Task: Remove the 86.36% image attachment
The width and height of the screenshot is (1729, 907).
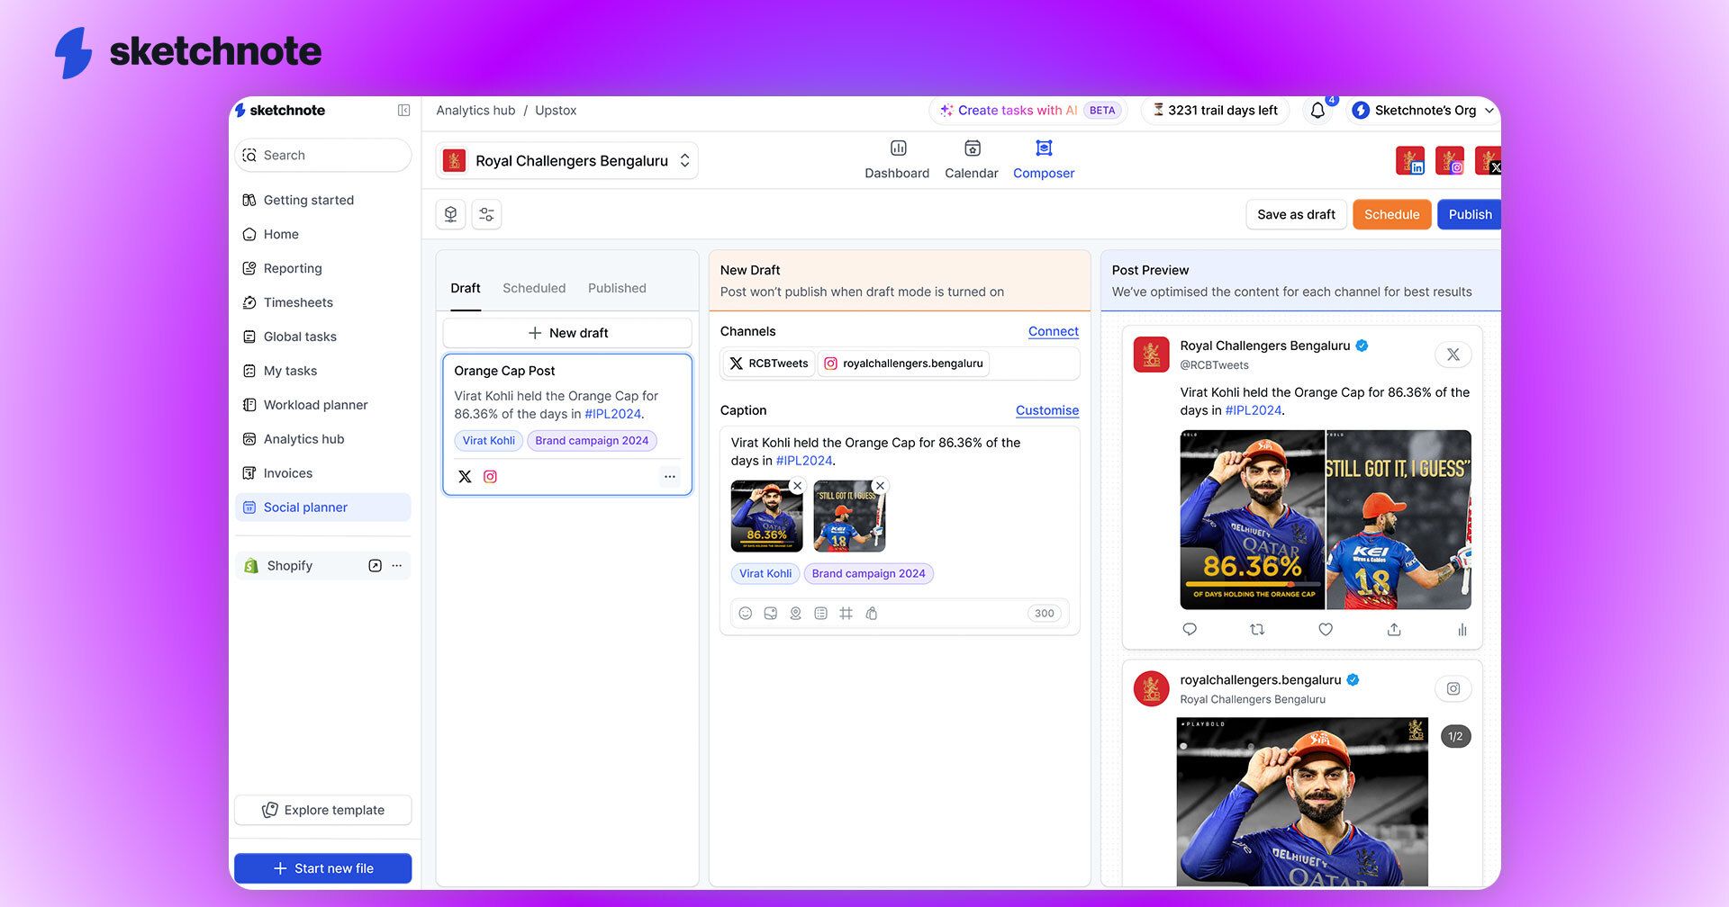Action: click(797, 486)
